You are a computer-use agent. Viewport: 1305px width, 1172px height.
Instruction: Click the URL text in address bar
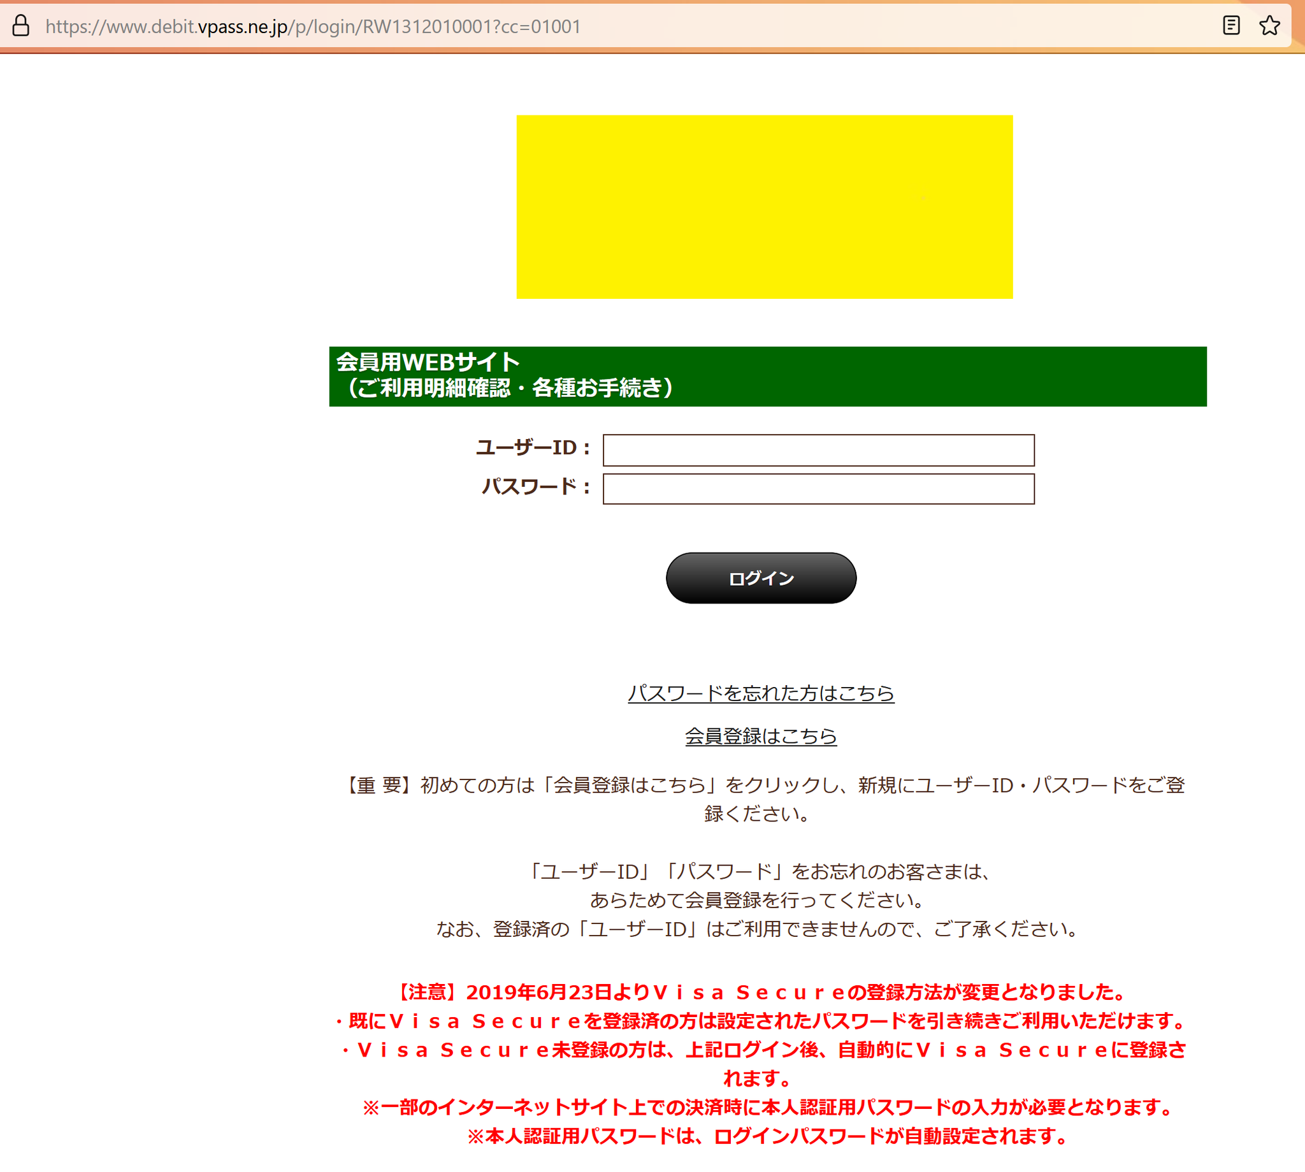click(313, 26)
